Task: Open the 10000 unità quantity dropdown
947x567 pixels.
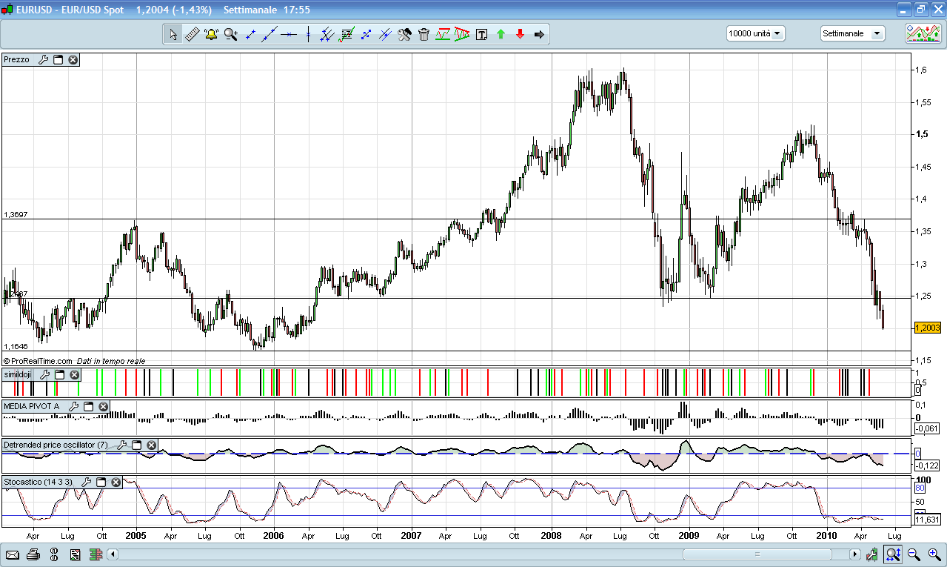Action: [756, 33]
